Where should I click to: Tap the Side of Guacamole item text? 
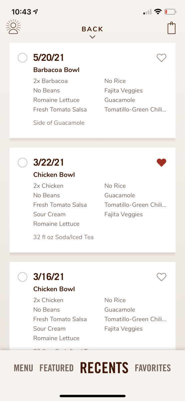[59, 123]
